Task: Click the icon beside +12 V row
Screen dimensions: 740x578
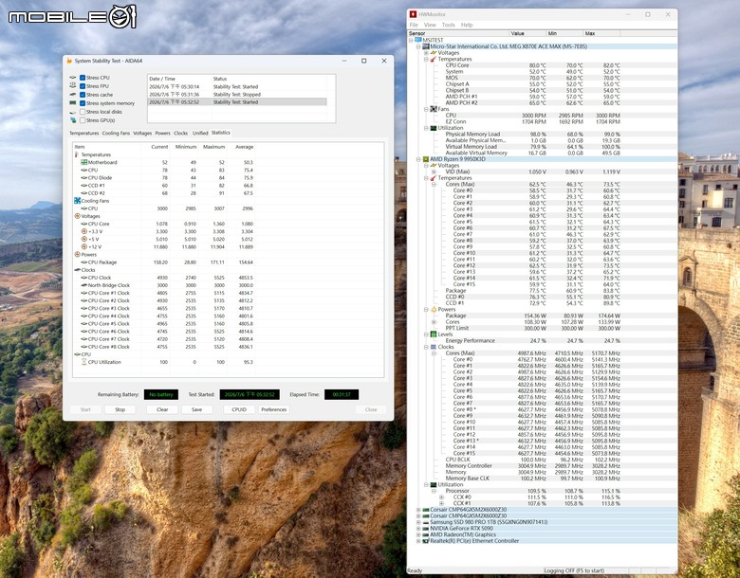Action: click(x=84, y=246)
